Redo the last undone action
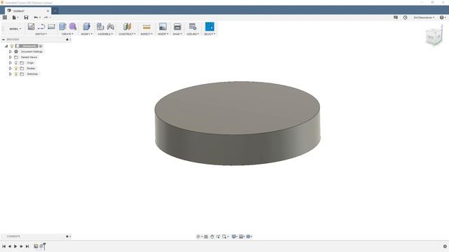 coord(46,17)
